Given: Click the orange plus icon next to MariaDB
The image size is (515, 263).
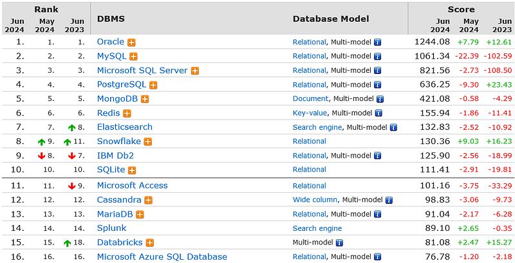Looking at the screenshot, I should point(140,215).
